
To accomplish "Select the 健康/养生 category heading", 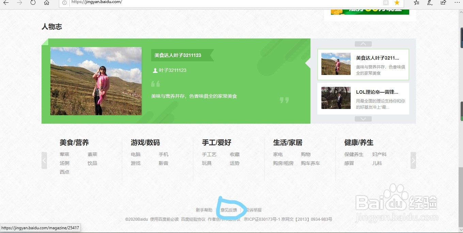I will 359,142.
